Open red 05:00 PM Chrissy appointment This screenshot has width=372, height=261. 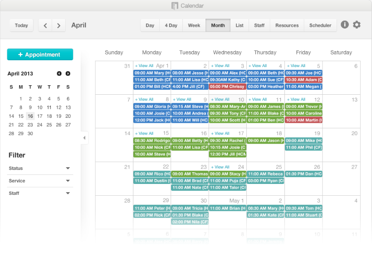[228, 87]
